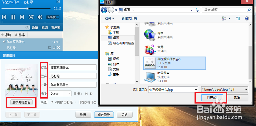Image resolution: width=256 pixels, height=126 pixels.
Task: Click the send-to-phone icon on the song row
Action: (x=54, y=48)
